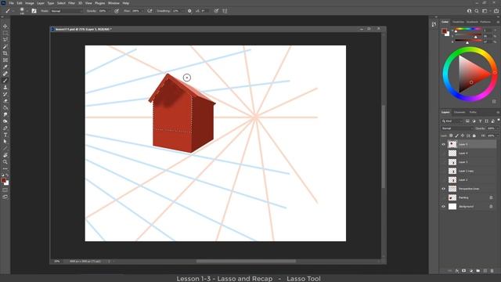Open the File menu
The width and height of the screenshot is (501, 282).
point(11,3)
